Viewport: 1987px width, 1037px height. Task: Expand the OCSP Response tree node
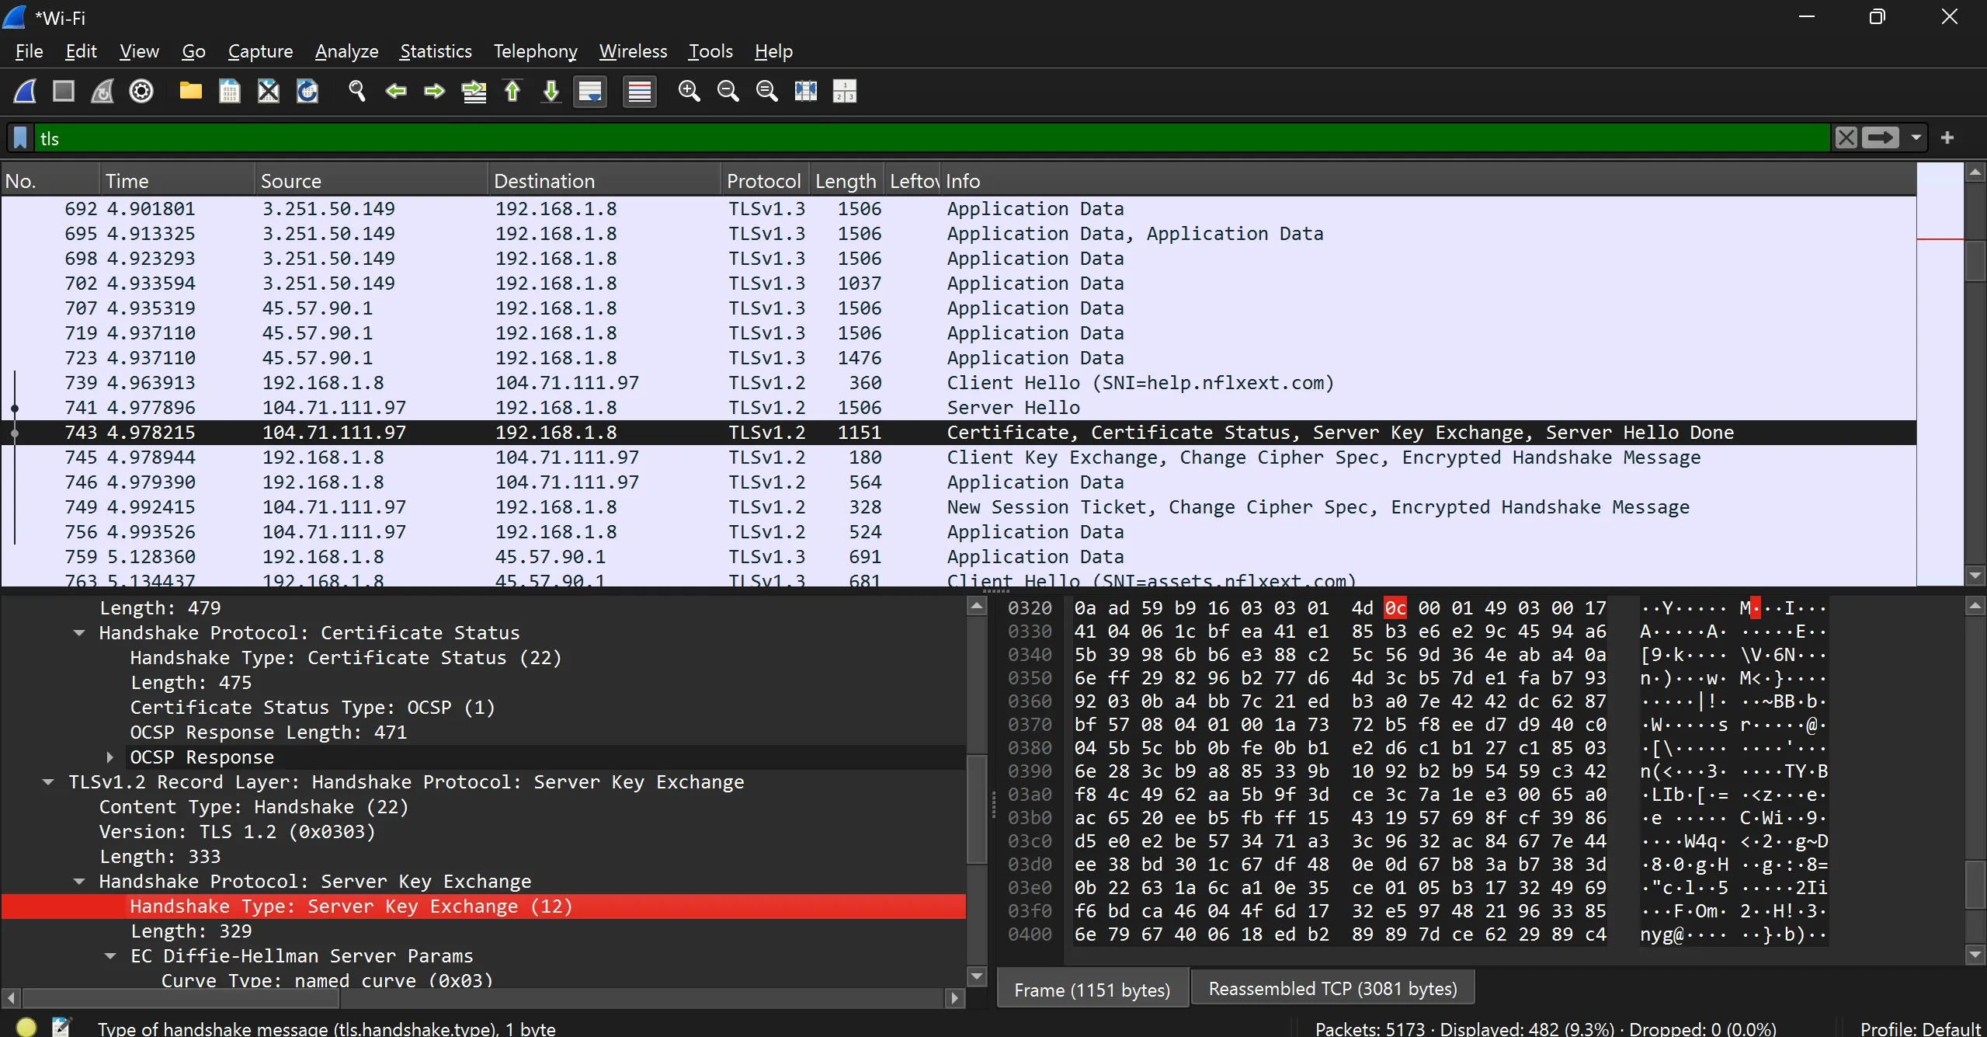109,757
